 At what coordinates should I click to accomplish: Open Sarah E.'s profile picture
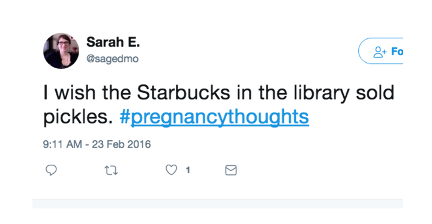(61, 51)
